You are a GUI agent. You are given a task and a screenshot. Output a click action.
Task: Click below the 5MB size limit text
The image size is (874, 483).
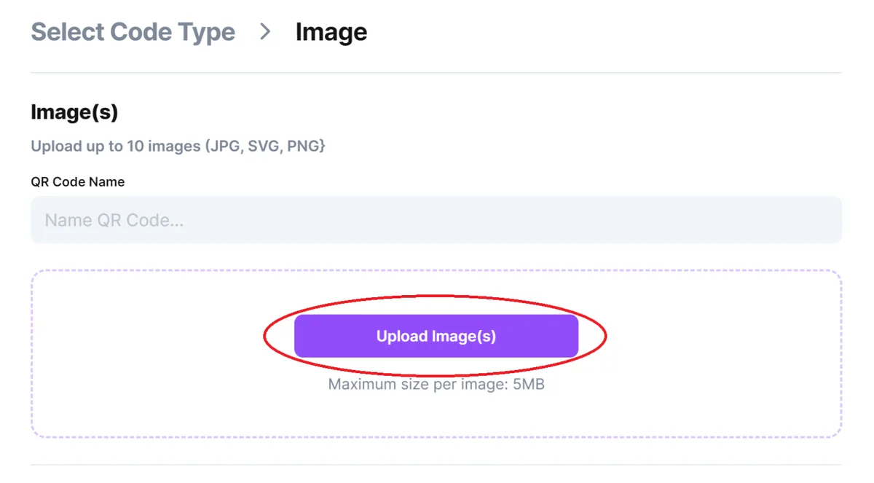(x=436, y=412)
